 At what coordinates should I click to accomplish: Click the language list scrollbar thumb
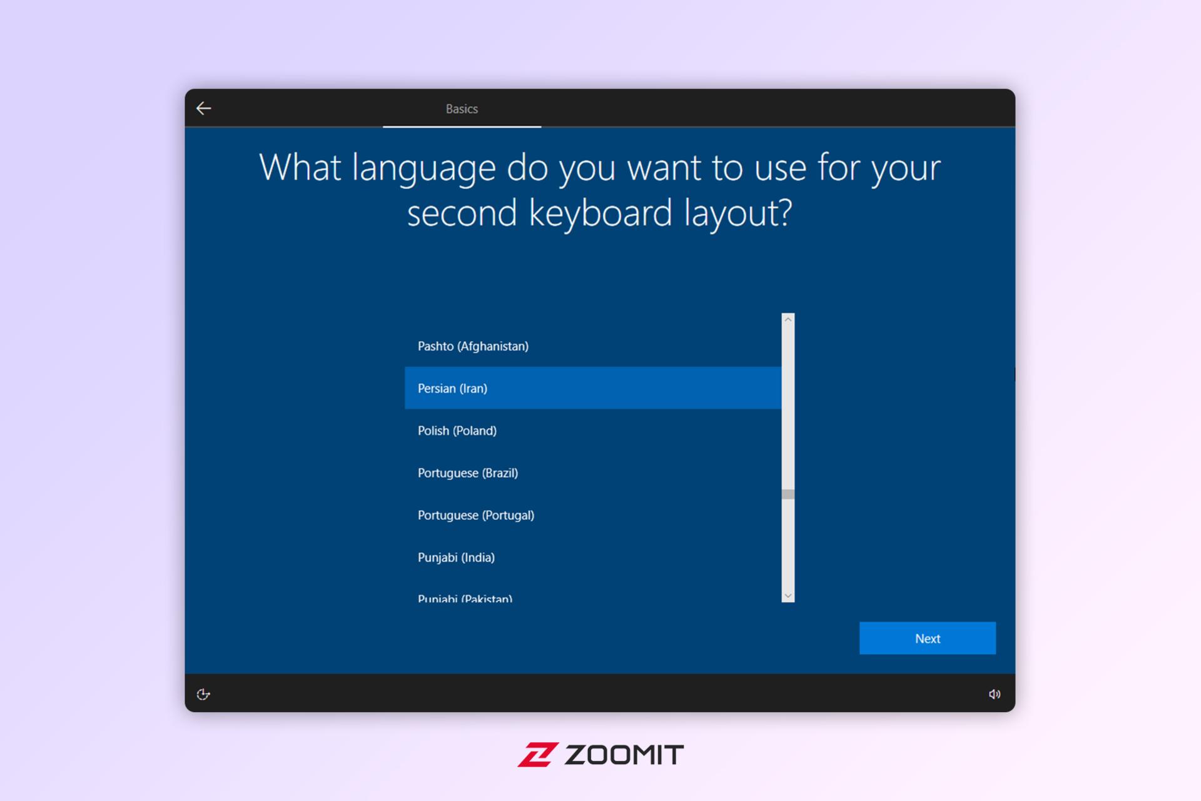[788, 494]
